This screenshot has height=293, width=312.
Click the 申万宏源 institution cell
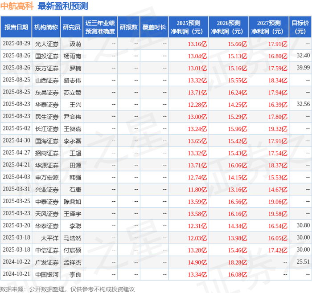47,177
